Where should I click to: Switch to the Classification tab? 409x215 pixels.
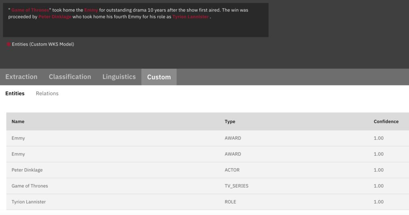pyautogui.click(x=70, y=77)
